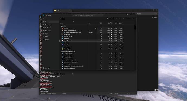Go to the Startup apps page
The height and width of the screenshot is (101, 187).
click(x=51, y=31)
